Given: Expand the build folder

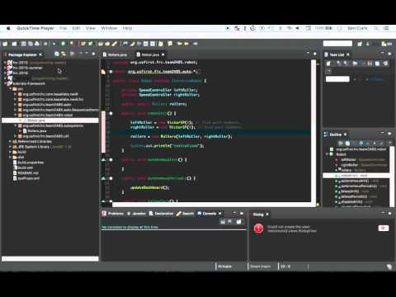Looking at the screenshot, I should tap(10, 152).
